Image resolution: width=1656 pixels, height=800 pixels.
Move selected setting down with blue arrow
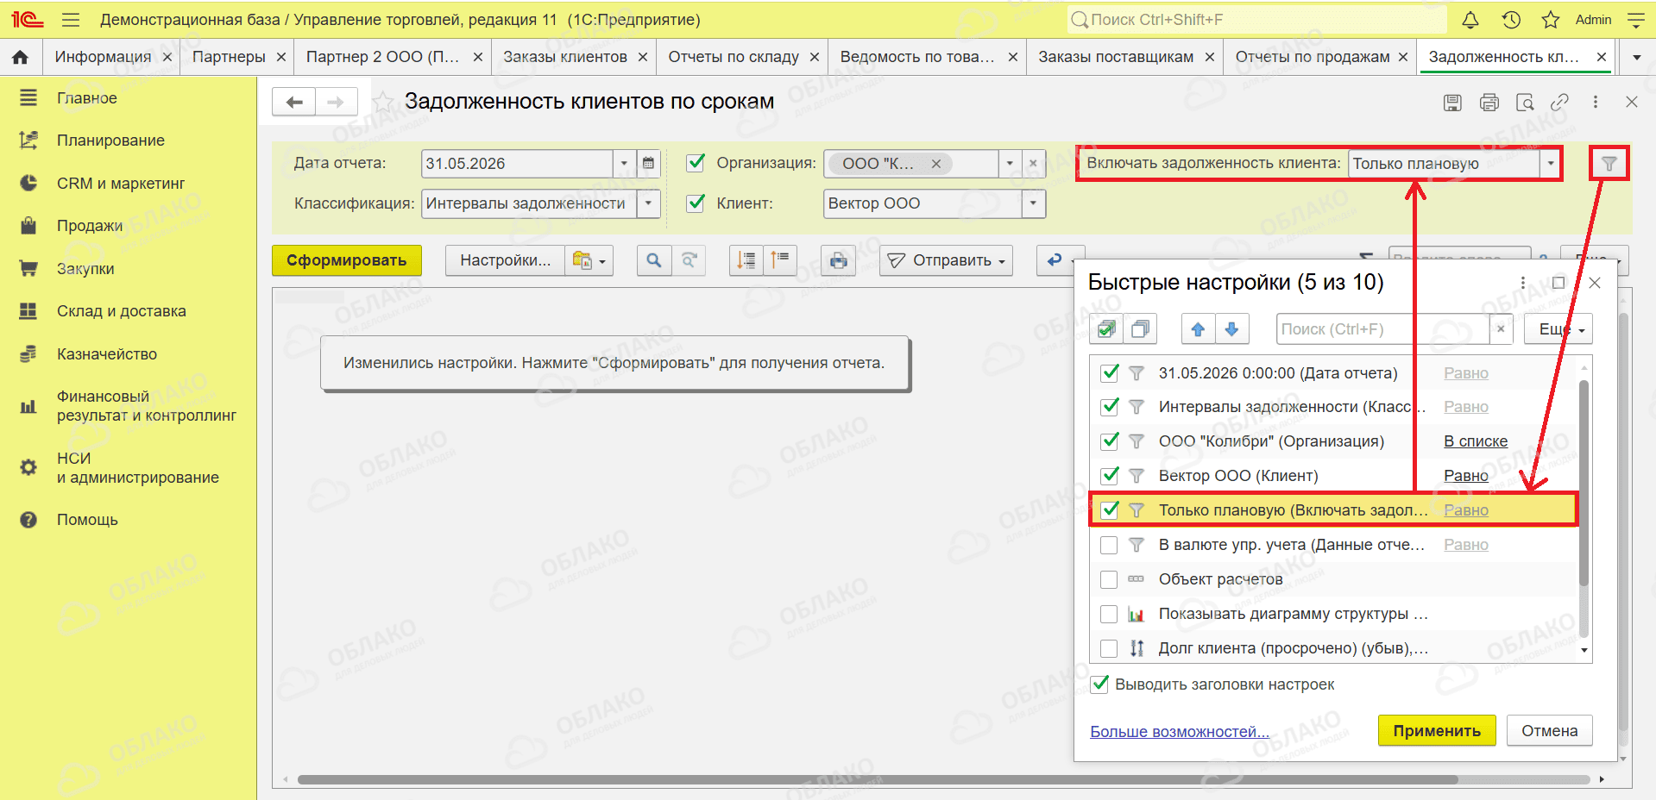pyautogui.click(x=1231, y=329)
